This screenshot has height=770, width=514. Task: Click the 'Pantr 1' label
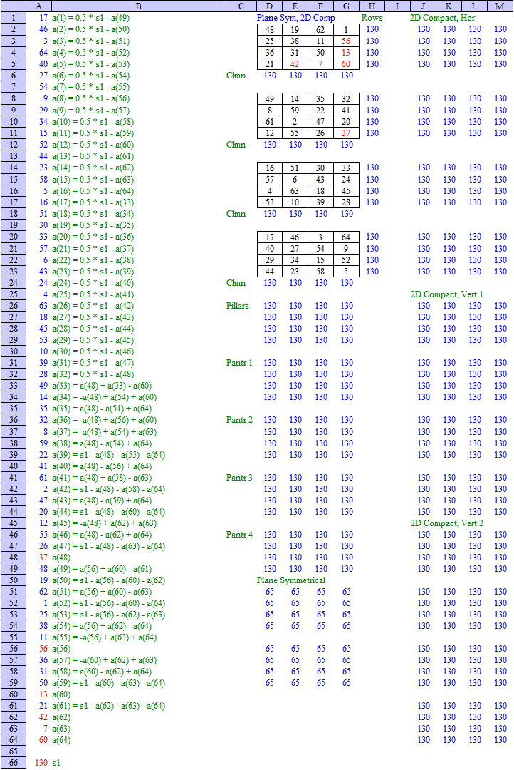point(239,362)
